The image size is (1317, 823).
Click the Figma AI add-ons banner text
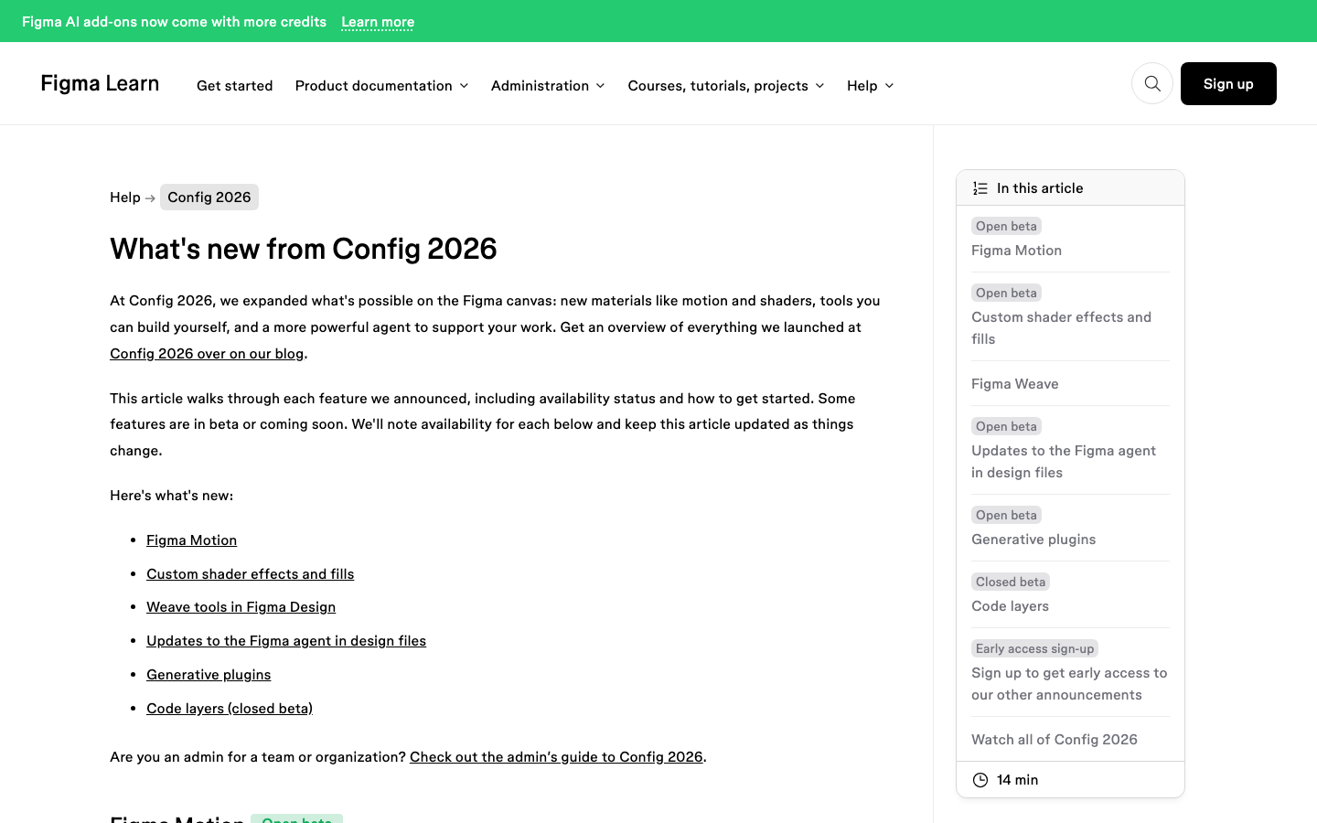[x=174, y=21]
